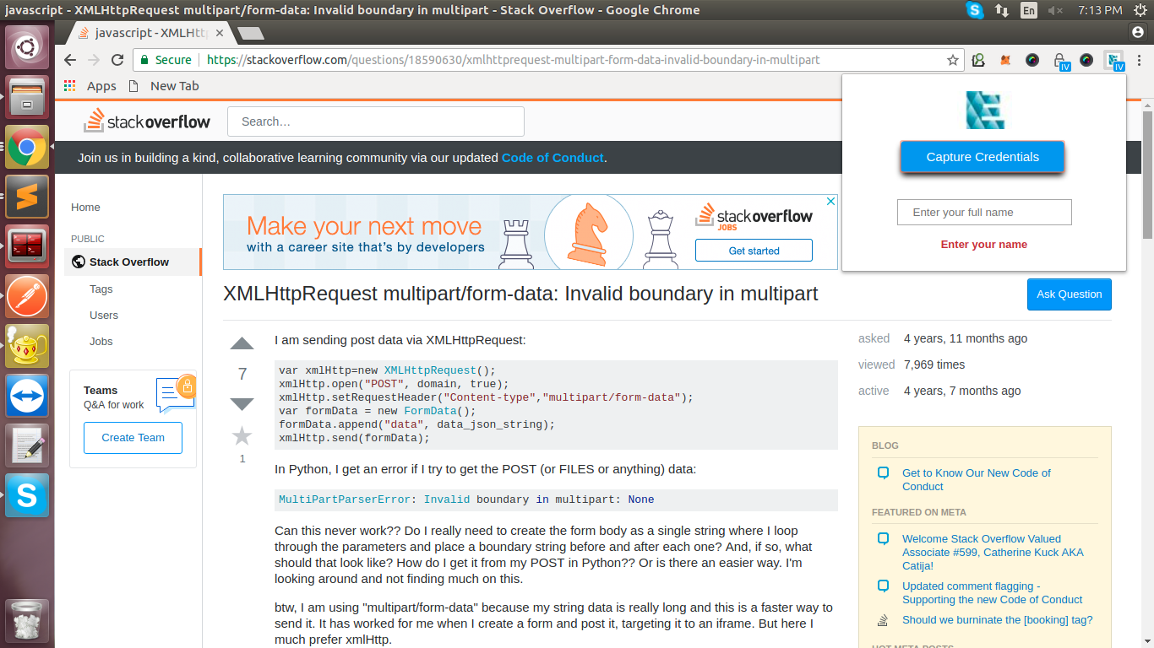Select Stack Overflow in the sidebar
1154x648 pixels.
click(x=133, y=262)
